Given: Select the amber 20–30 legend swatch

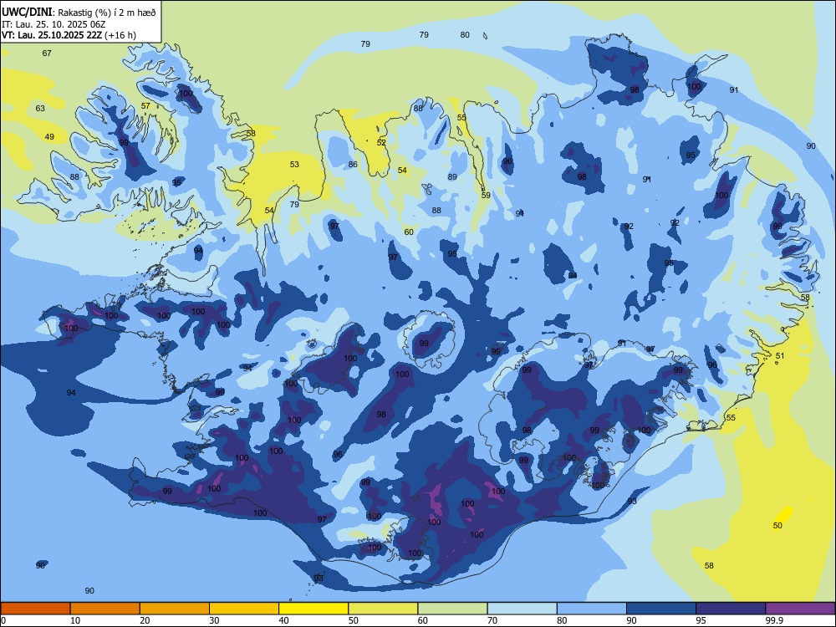Looking at the screenshot, I should tap(175, 609).
